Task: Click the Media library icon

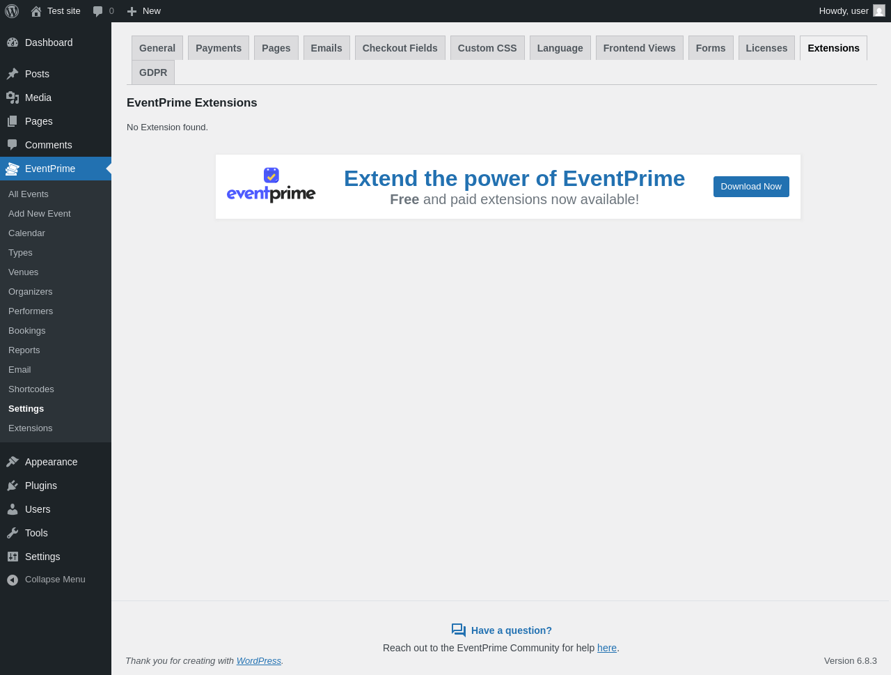Action: (13, 98)
